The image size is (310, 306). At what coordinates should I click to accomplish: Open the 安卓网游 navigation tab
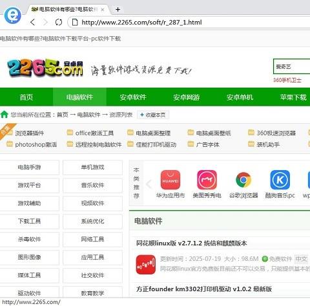point(187,97)
